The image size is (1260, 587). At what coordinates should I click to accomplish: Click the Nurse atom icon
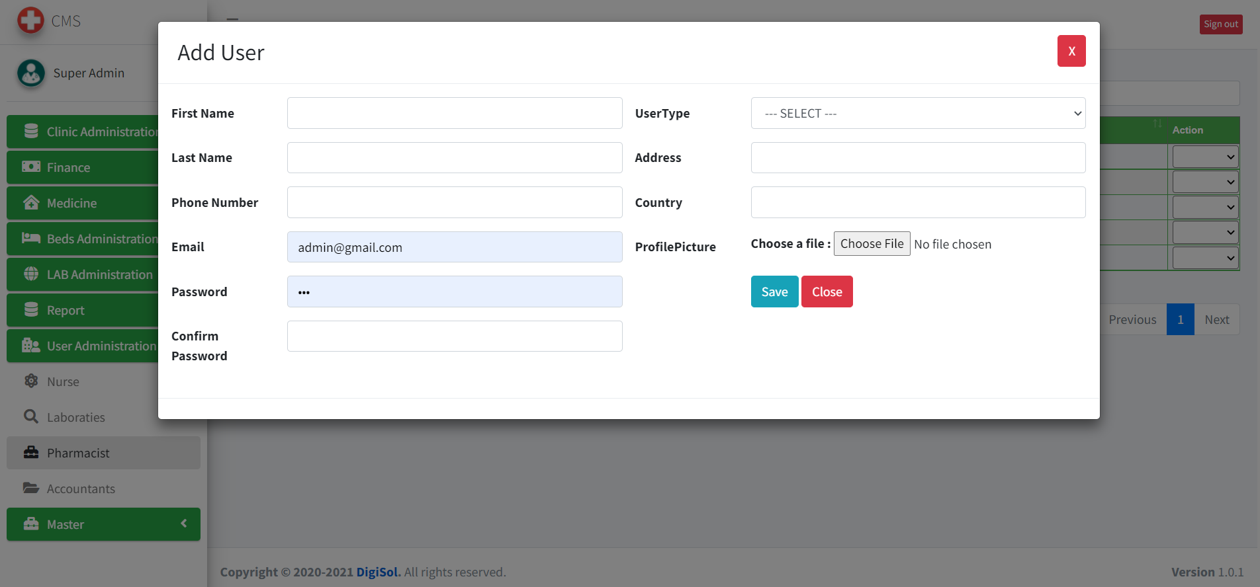(x=31, y=381)
